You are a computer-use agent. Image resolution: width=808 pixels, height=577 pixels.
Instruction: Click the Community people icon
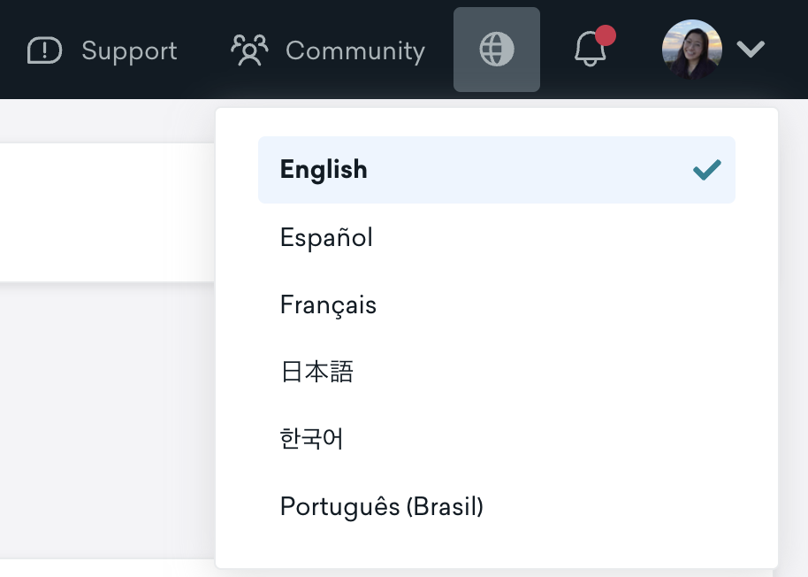pos(249,50)
